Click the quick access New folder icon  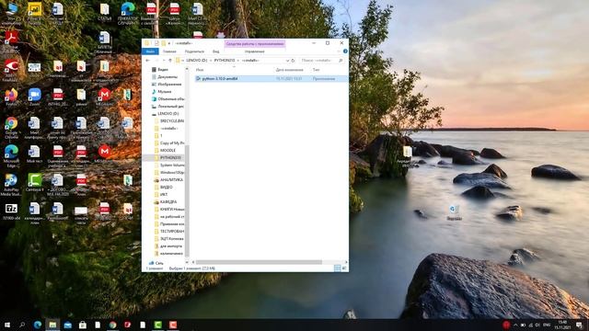coord(164,43)
